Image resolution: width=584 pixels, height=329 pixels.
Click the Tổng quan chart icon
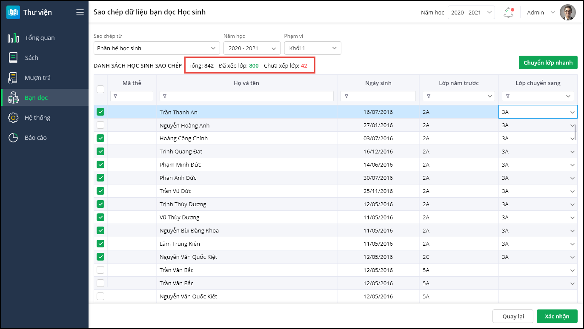(13, 38)
